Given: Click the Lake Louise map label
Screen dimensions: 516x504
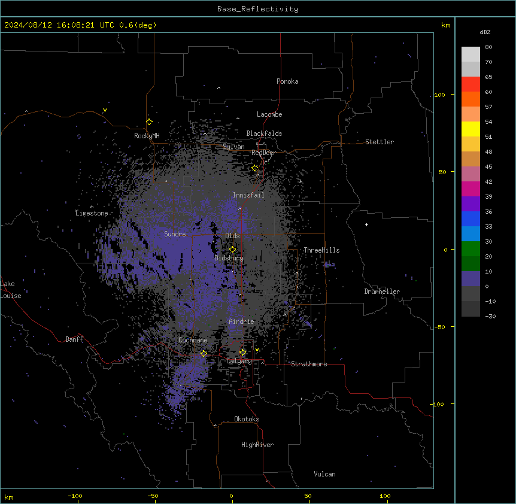Looking at the screenshot, I should click(11, 290).
